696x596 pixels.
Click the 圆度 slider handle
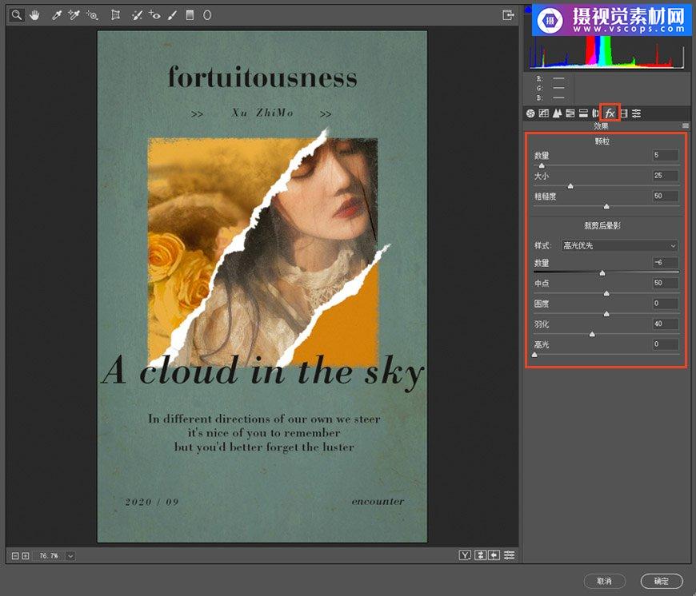(606, 314)
